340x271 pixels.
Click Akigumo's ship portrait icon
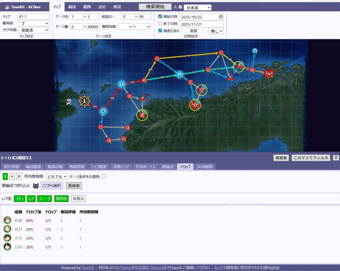tap(7, 221)
